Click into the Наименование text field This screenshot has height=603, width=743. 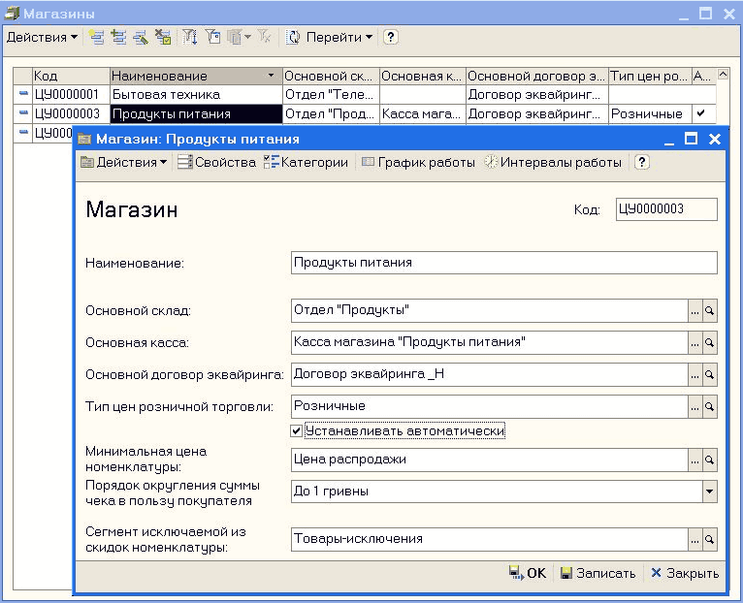pos(502,263)
